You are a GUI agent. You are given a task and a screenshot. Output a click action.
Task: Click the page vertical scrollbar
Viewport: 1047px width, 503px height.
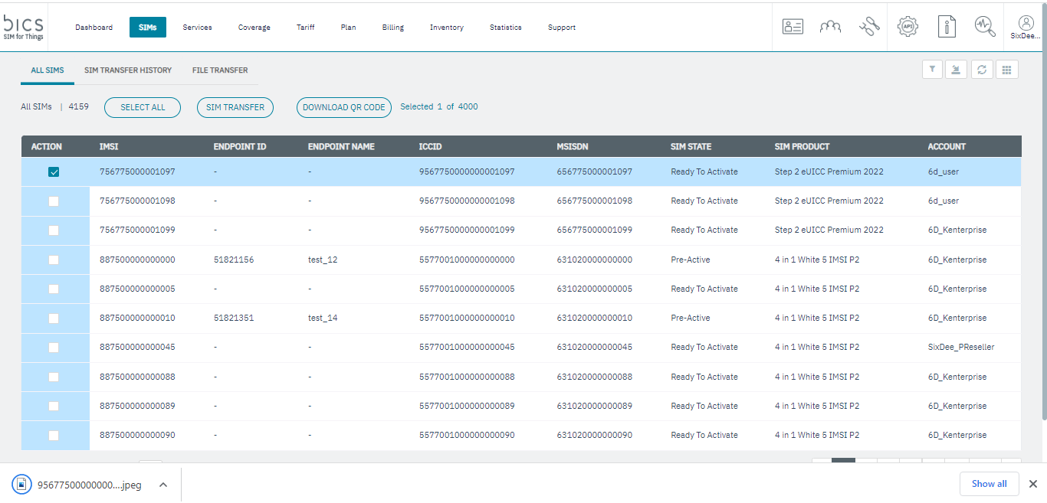click(1043, 230)
